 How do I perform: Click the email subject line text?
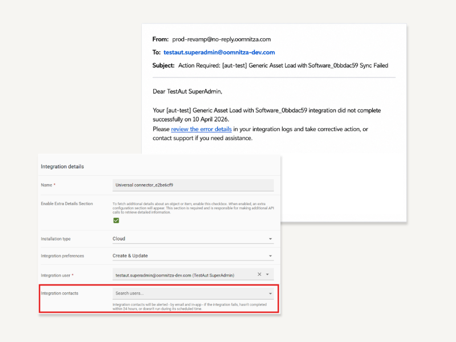click(x=283, y=66)
